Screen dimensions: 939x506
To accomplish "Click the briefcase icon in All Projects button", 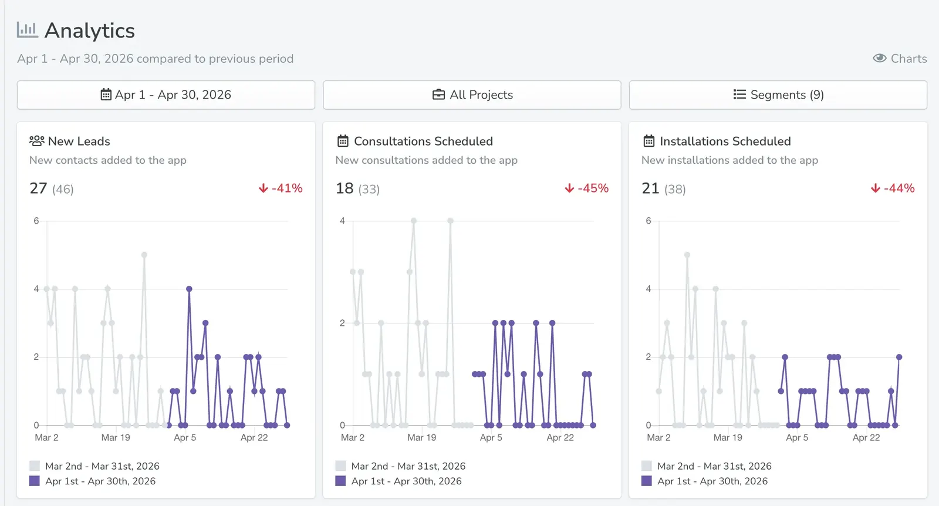I will (x=438, y=95).
